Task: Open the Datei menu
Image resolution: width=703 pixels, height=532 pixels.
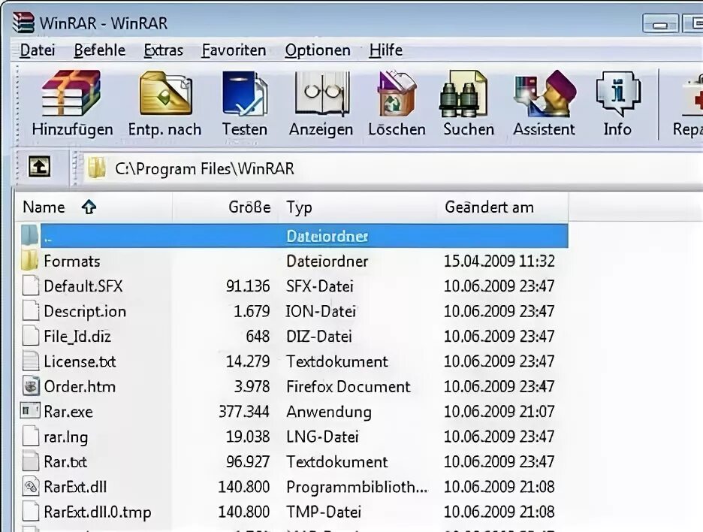Action: [x=38, y=50]
